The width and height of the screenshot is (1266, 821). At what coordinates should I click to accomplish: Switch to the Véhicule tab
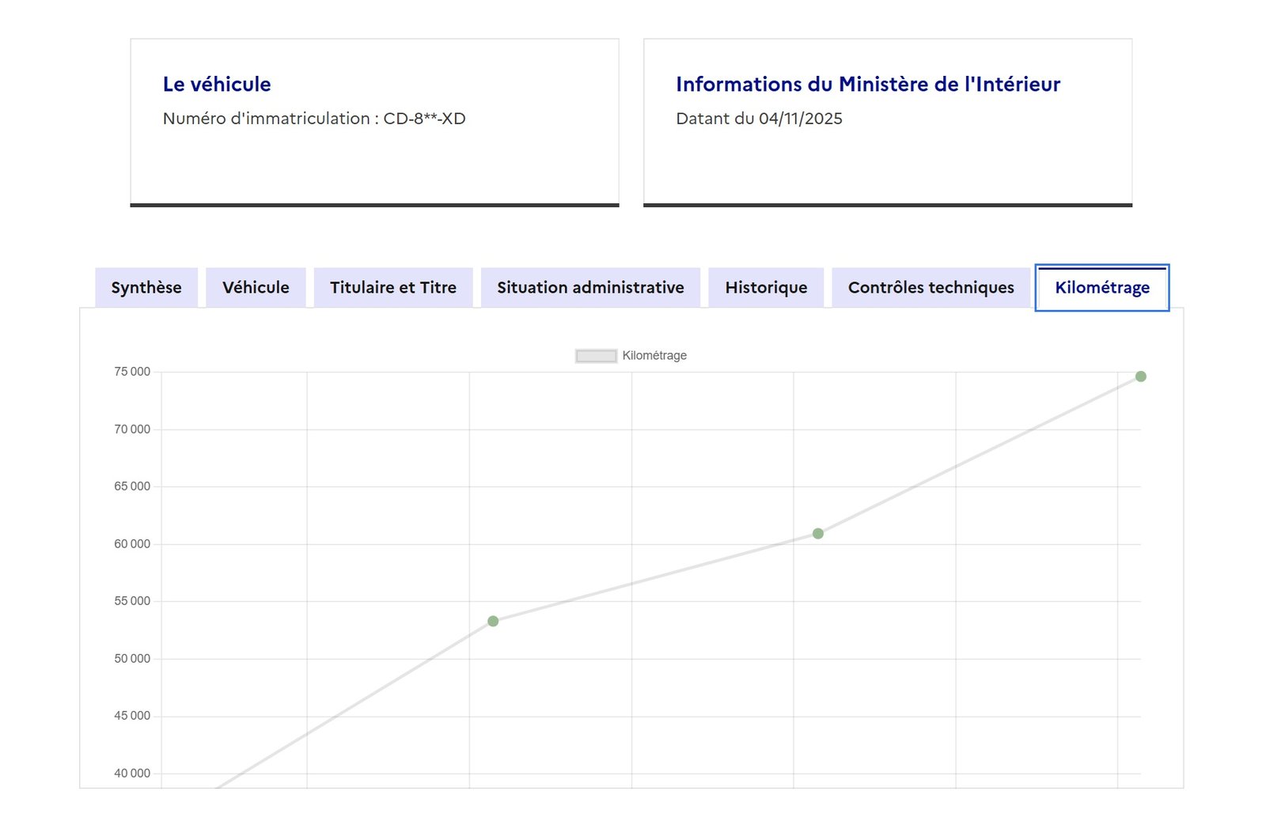click(256, 288)
